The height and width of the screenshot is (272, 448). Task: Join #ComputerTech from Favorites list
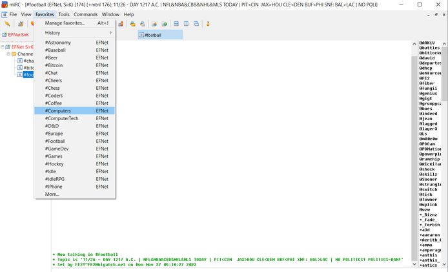tap(75, 118)
